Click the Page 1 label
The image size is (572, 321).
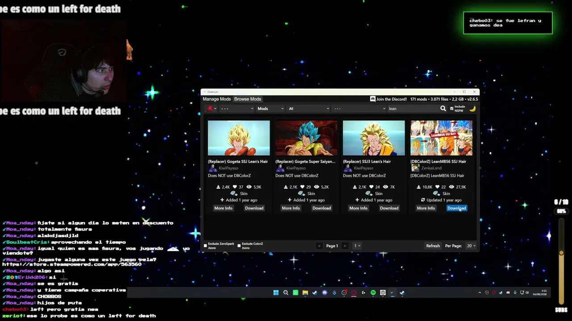tap(332, 246)
